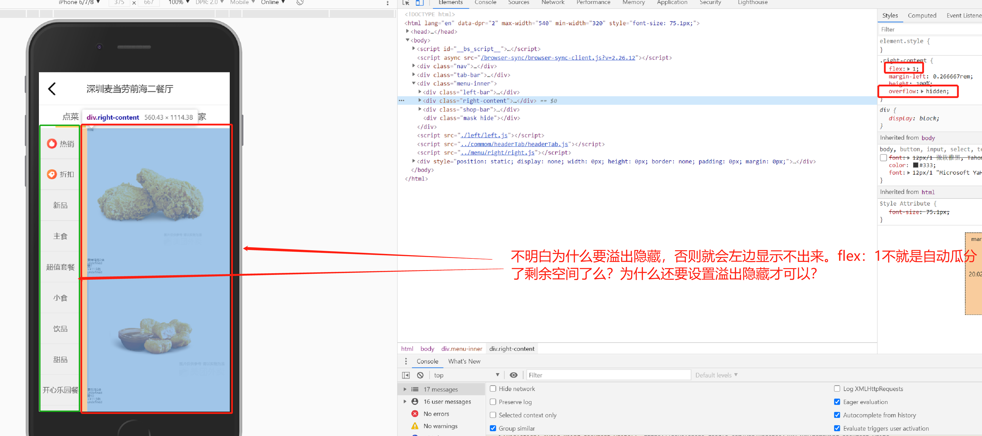Select the 折扣 category in left bar
The image size is (982, 436).
tap(60, 174)
